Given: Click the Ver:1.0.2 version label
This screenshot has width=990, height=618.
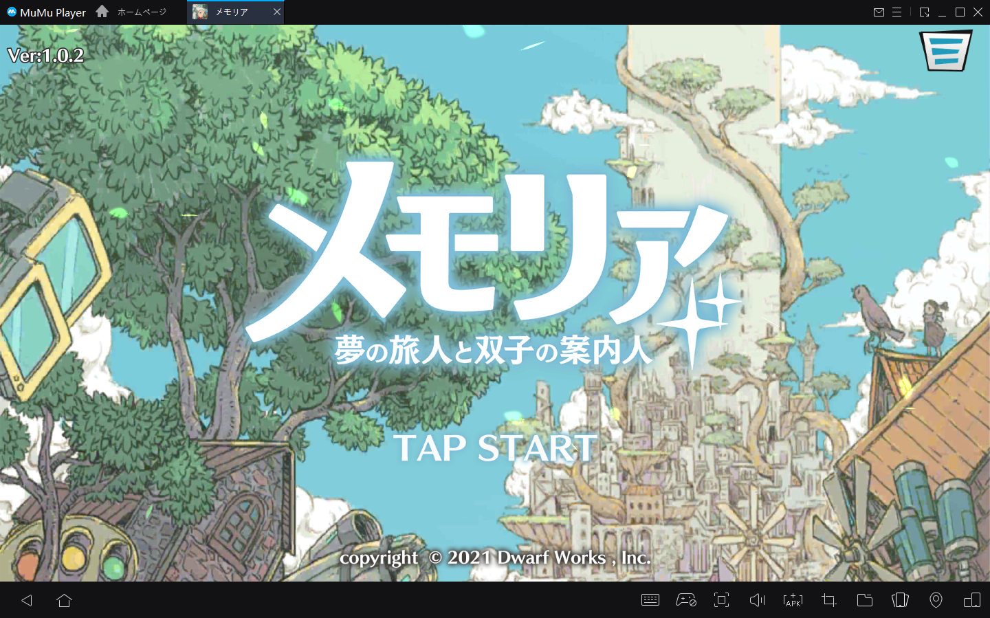Looking at the screenshot, I should (45, 56).
